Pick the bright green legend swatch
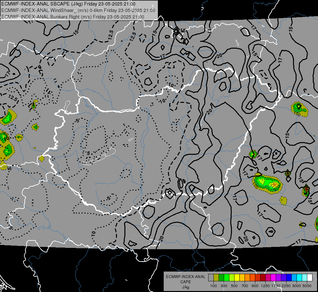This screenshot has width=318, height=292. tap(226, 278)
